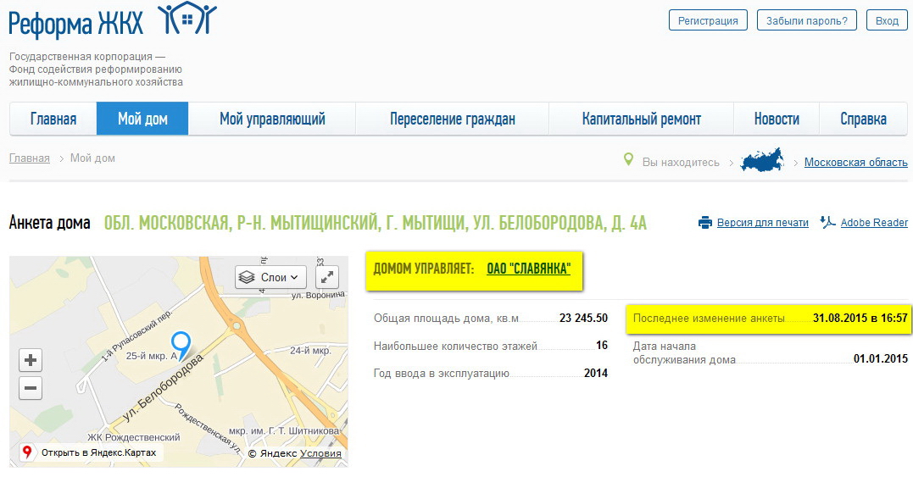Click the blue location pin on map
The image size is (913, 477).
click(181, 343)
